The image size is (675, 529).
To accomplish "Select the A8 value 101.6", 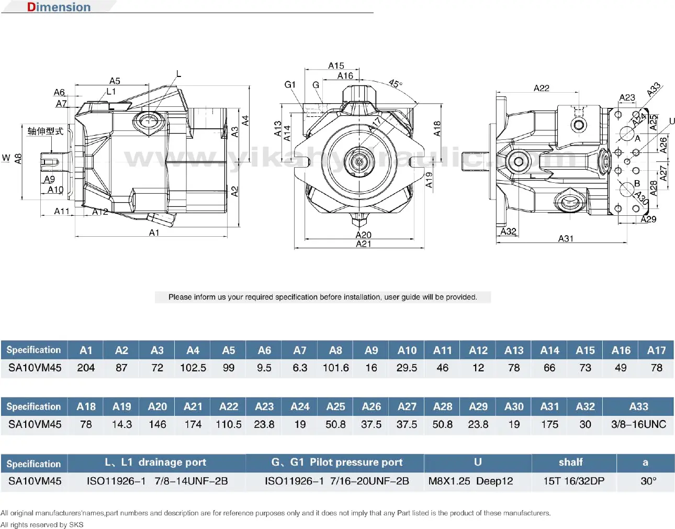I will pyautogui.click(x=335, y=368).
